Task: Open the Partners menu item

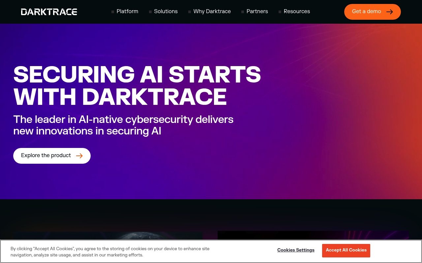Action: pos(257,12)
